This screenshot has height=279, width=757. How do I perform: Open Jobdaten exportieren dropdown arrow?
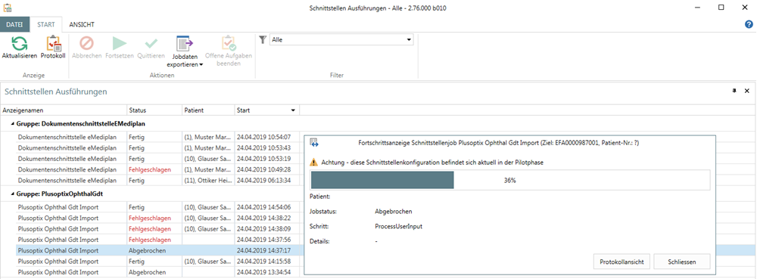202,64
